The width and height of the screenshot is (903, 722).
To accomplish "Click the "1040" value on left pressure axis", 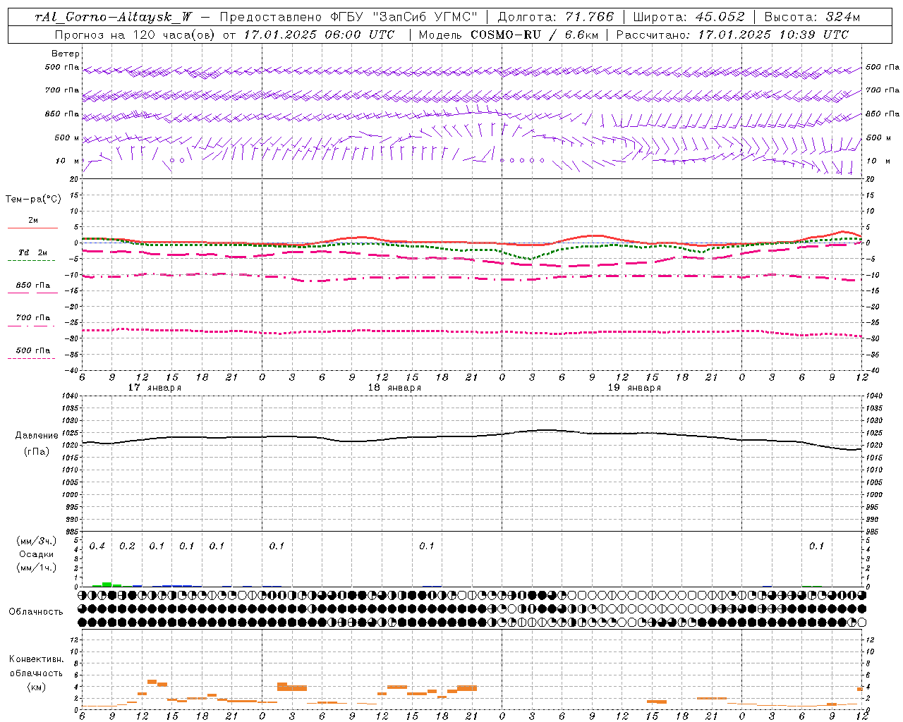I will 69,396.
